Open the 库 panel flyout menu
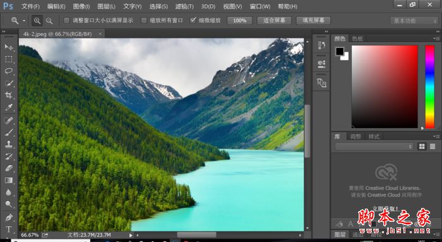 tap(436, 137)
